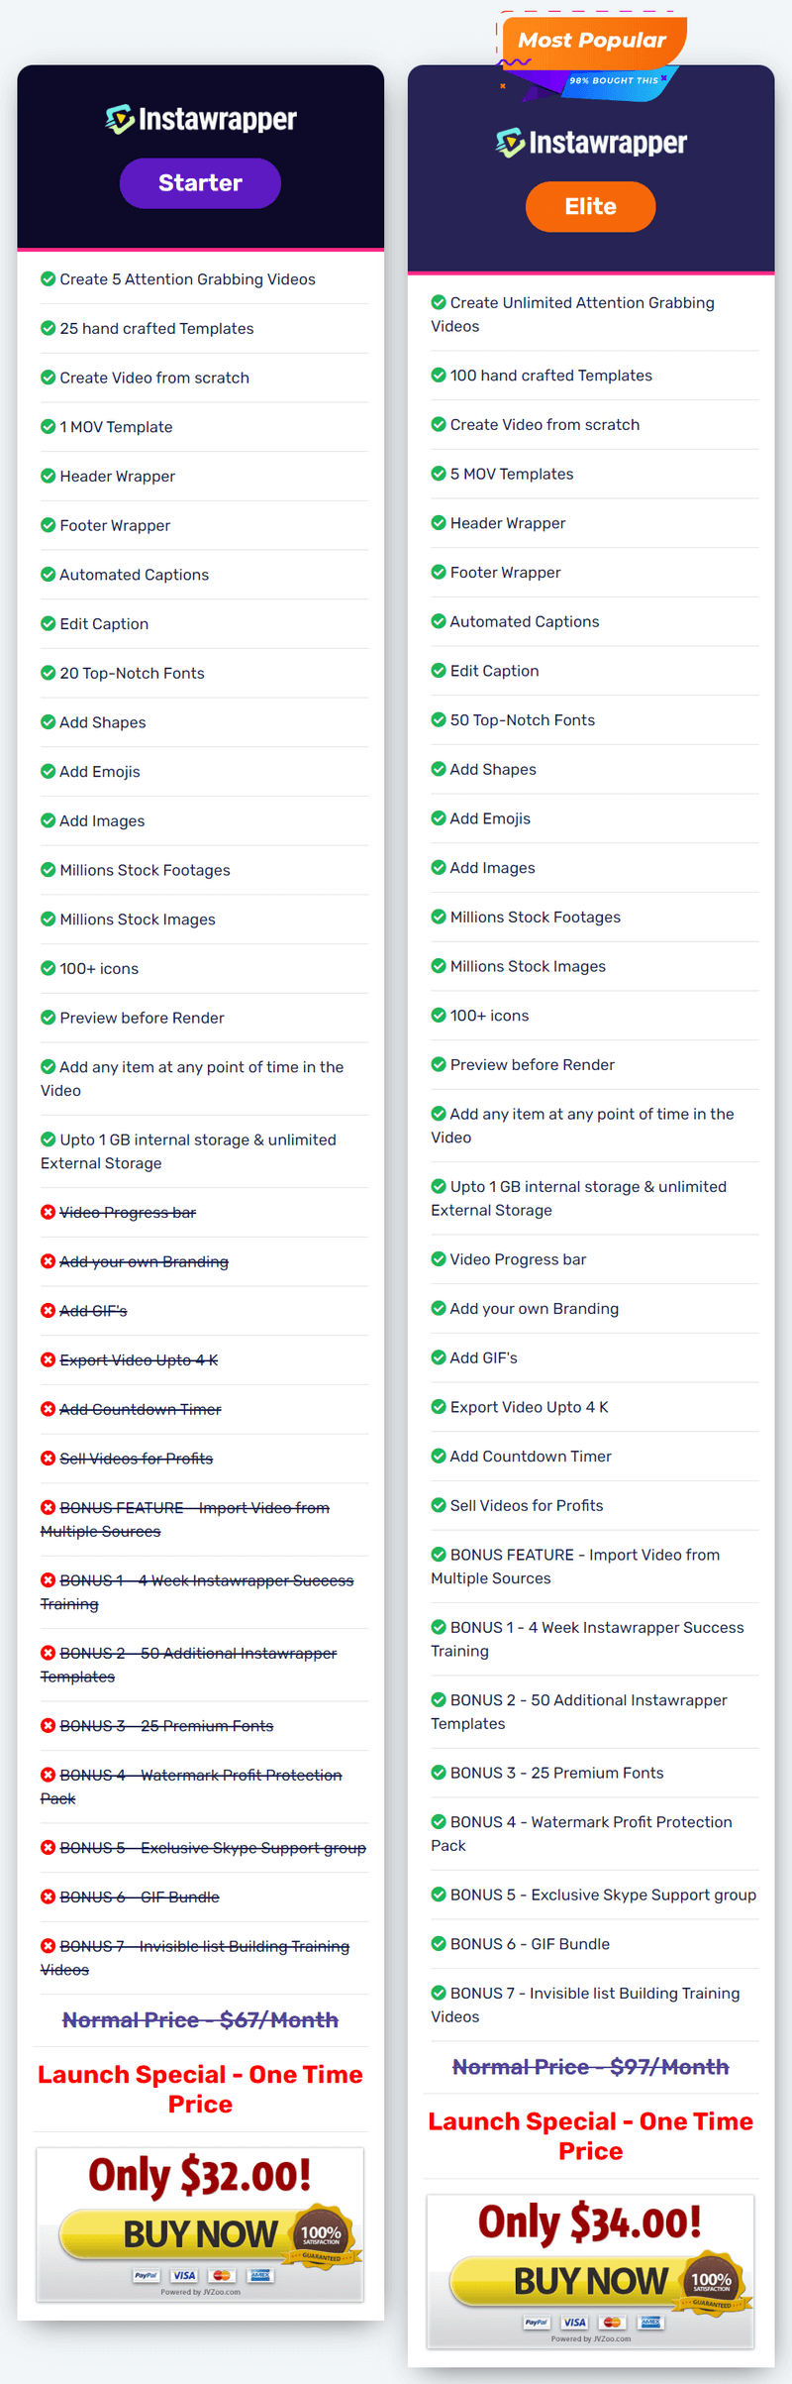Click the green check icon beside Elite Add GIF's

point(438,1357)
